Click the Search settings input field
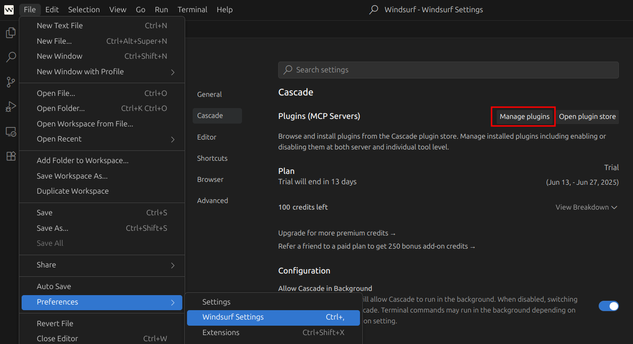633x344 pixels. tap(448, 70)
